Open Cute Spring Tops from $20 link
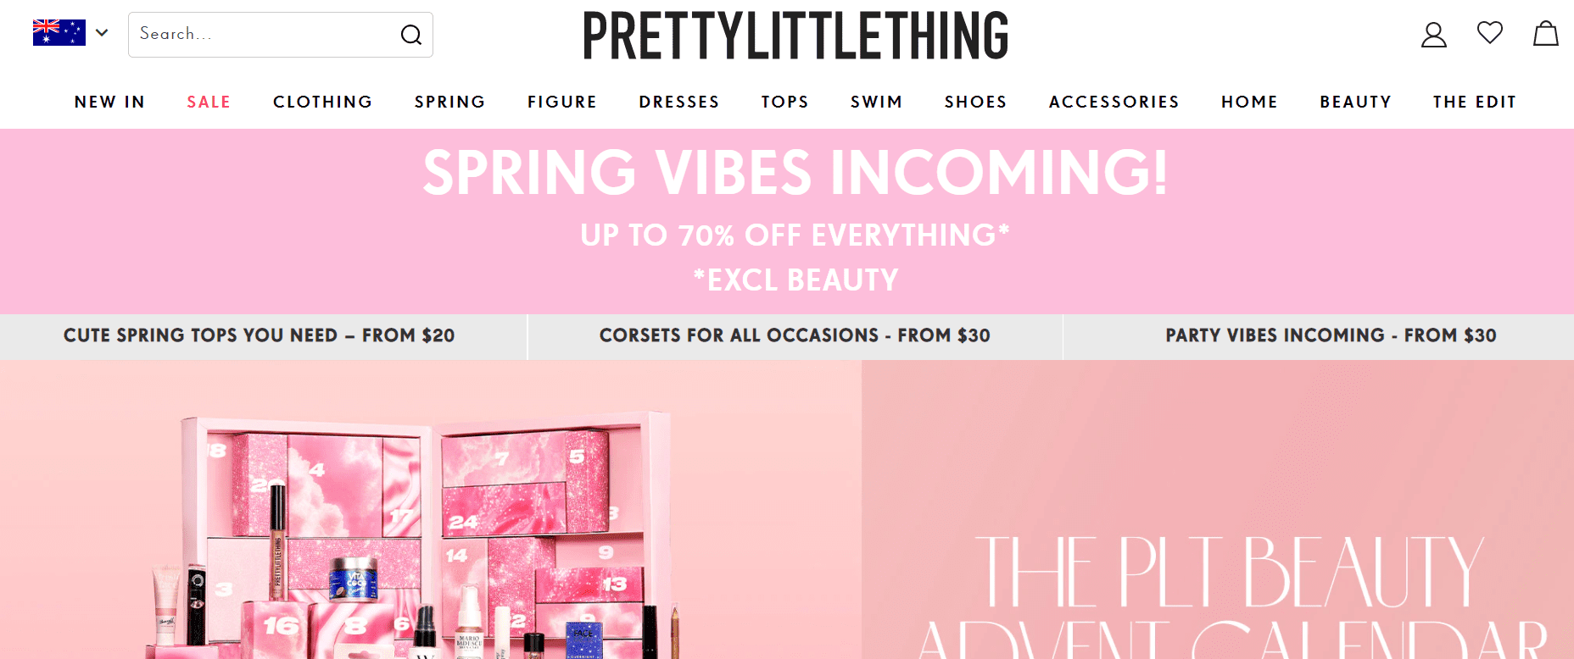Screen dimensions: 1574x659 coord(260,335)
